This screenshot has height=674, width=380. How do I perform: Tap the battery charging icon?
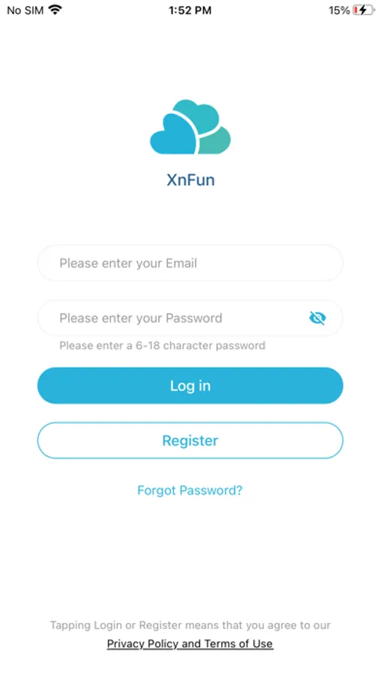pos(364,10)
